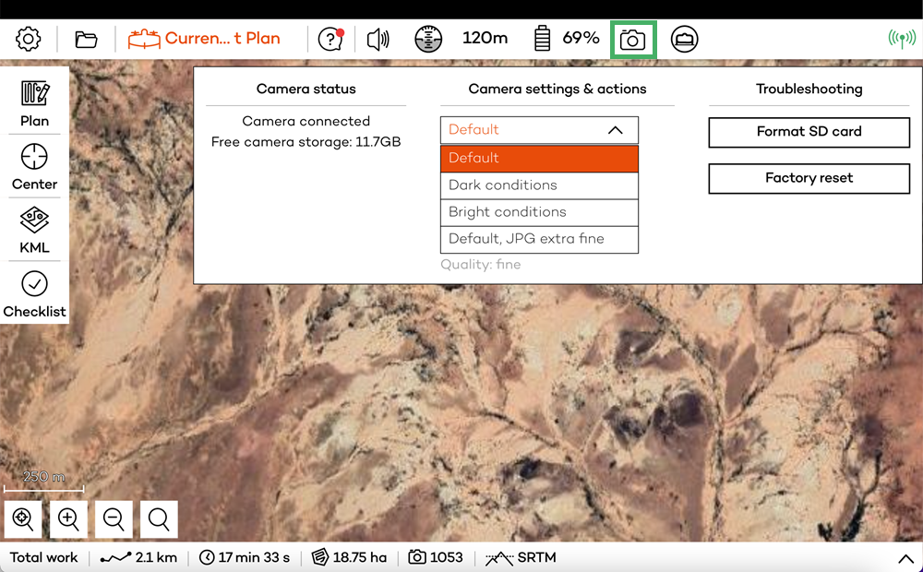
Task: Toggle the sound speaker icon
Action: 378,39
